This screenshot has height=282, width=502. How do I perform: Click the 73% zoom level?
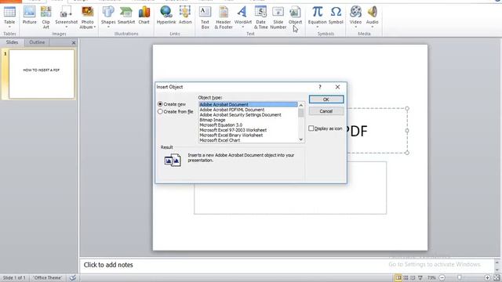(x=431, y=278)
